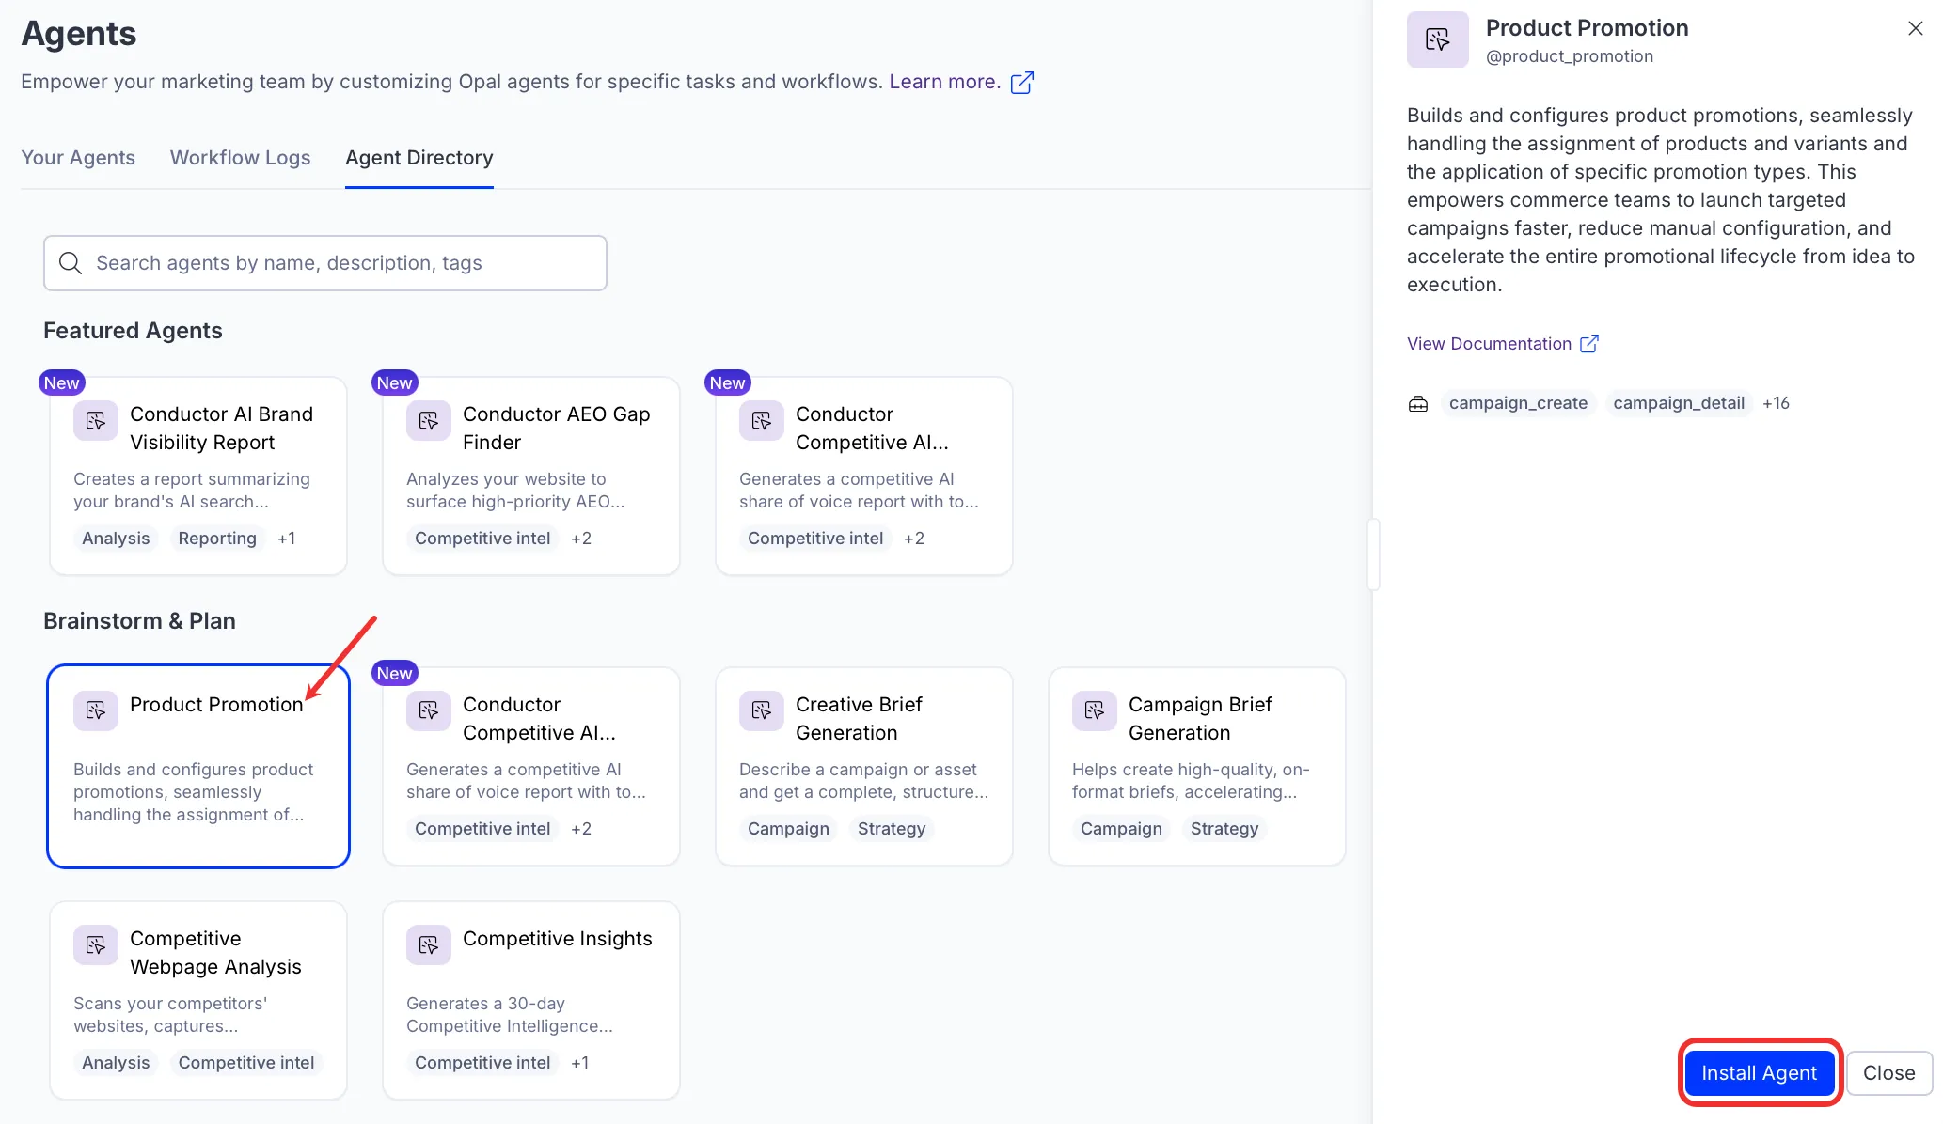This screenshot has width=1943, height=1124.
Task: Click the New badge on AEO Gap Finder card
Action: coord(395,383)
